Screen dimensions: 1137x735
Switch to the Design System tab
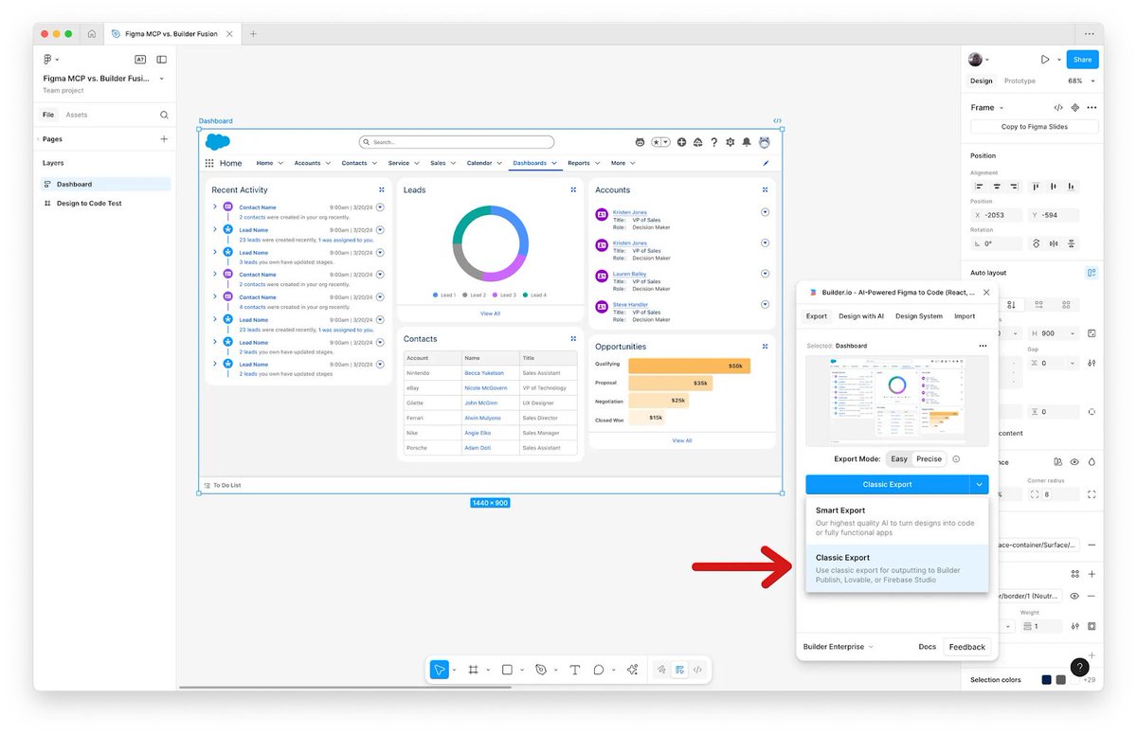point(919,316)
